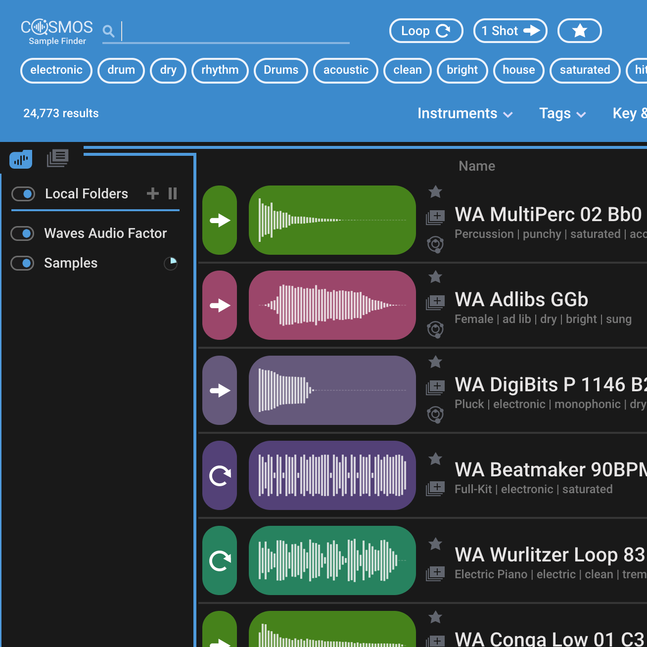The height and width of the screenshot is (647, 647).
Task: Toggle the Local Folders switch
Action: (x=23, y=194)
